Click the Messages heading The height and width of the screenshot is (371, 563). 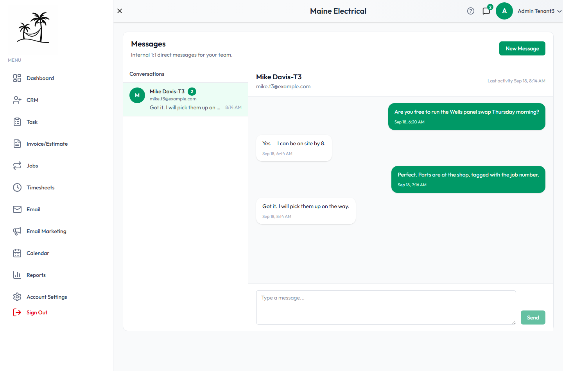149,44
